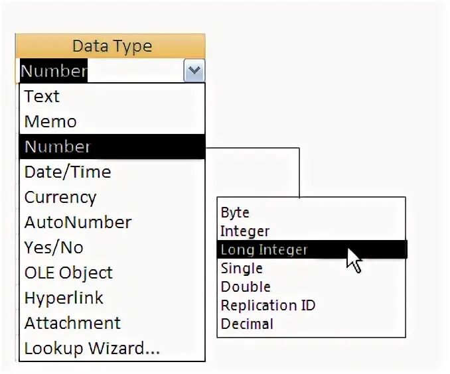
Task: Select AutoNumber data type
Action: coord(112,222)
